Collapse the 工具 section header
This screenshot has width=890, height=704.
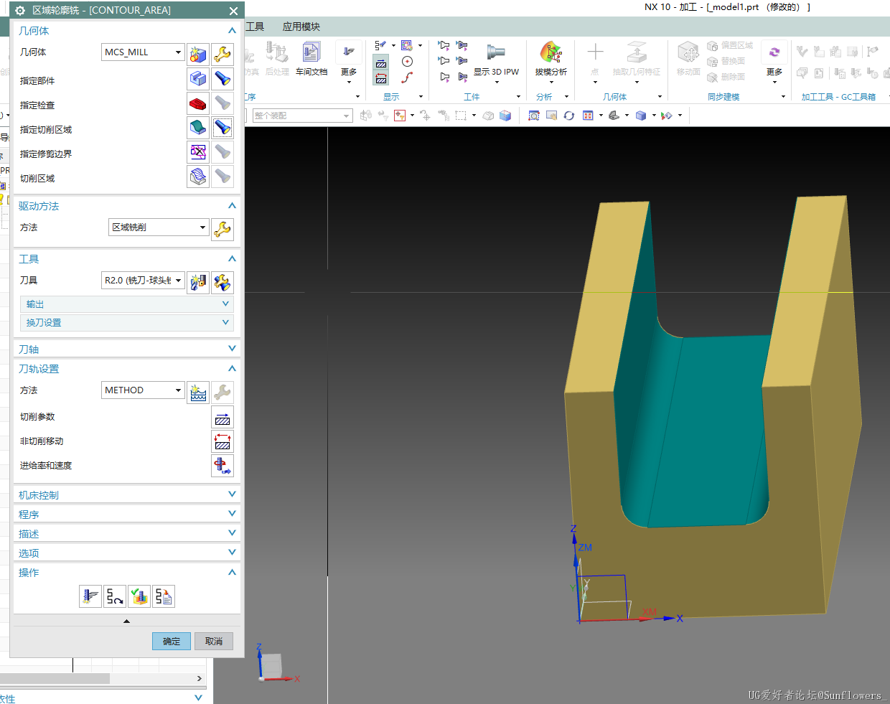pyautogui.click(x=126, y=259)
